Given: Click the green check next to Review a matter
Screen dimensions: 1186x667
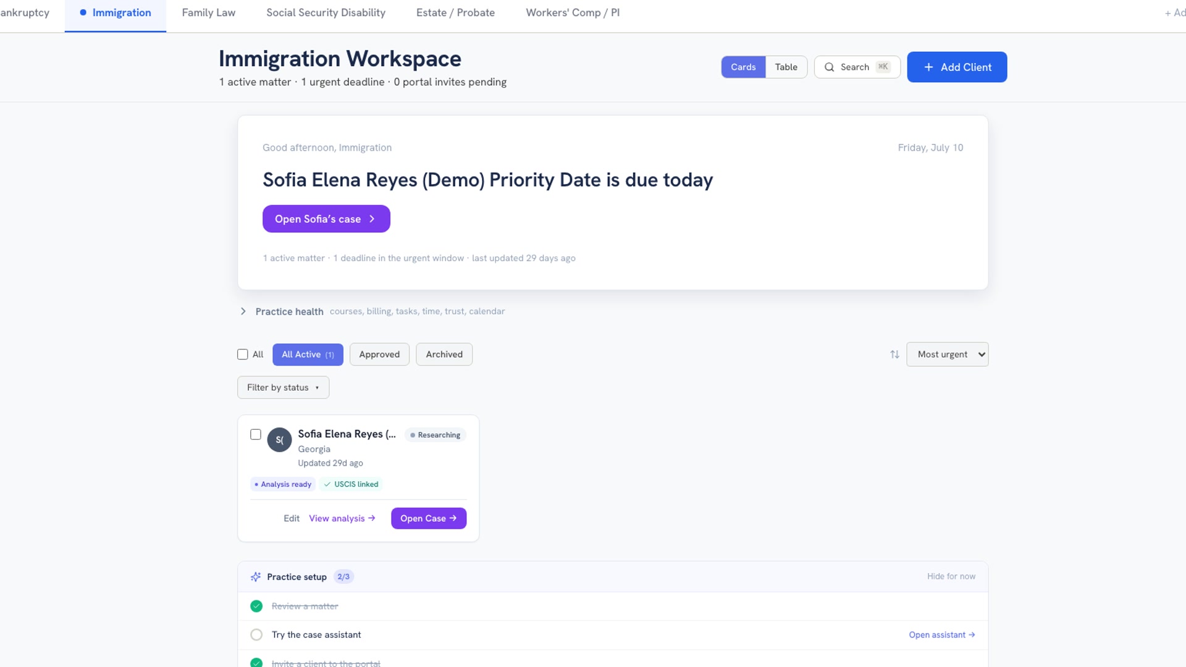Looking at the screenshot, I should (x=256, y=606).
